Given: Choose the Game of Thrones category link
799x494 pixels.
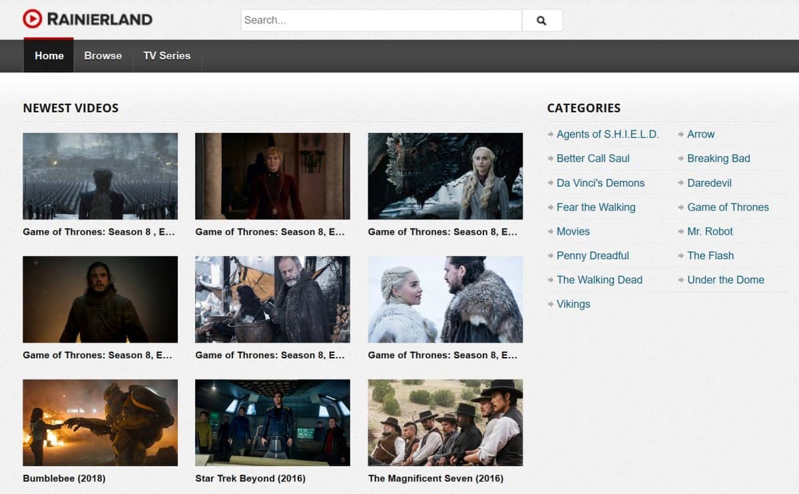Looking at the screenshot, I should pos(728,207).
